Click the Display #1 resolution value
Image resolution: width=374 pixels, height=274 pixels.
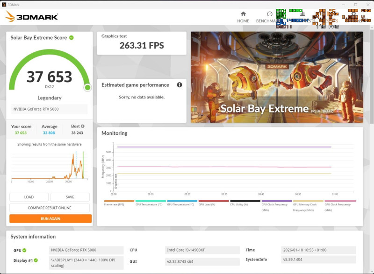pos(86,263)
